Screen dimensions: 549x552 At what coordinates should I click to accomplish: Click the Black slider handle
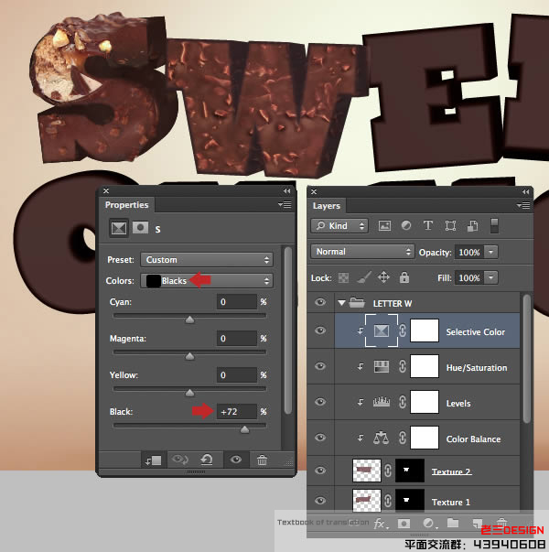coord(244,429)
